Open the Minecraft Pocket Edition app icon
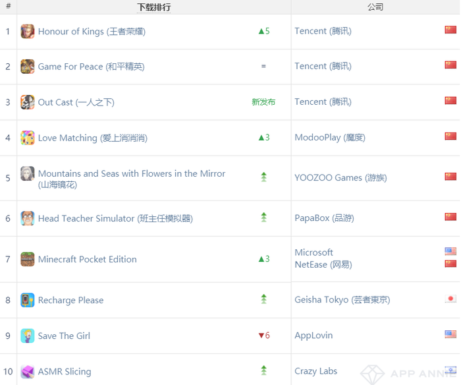This screenshot has height=385, width=461. click(x=28, y=259)
